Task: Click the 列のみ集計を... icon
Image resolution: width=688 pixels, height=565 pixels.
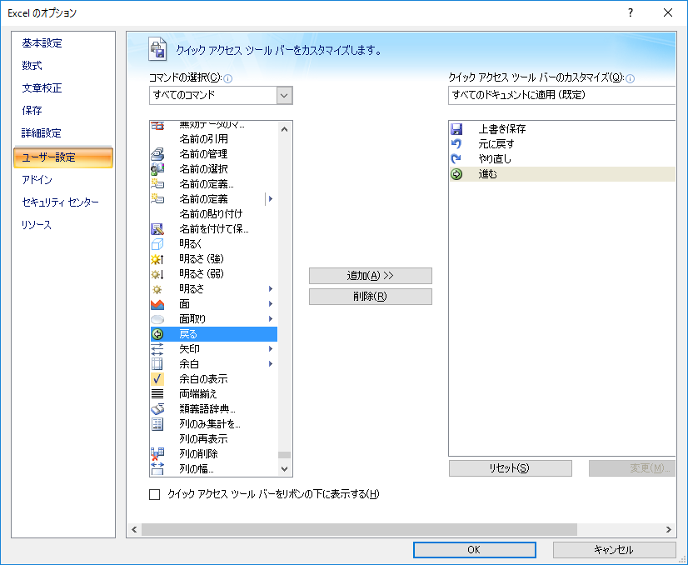Action: coord(157,424)
